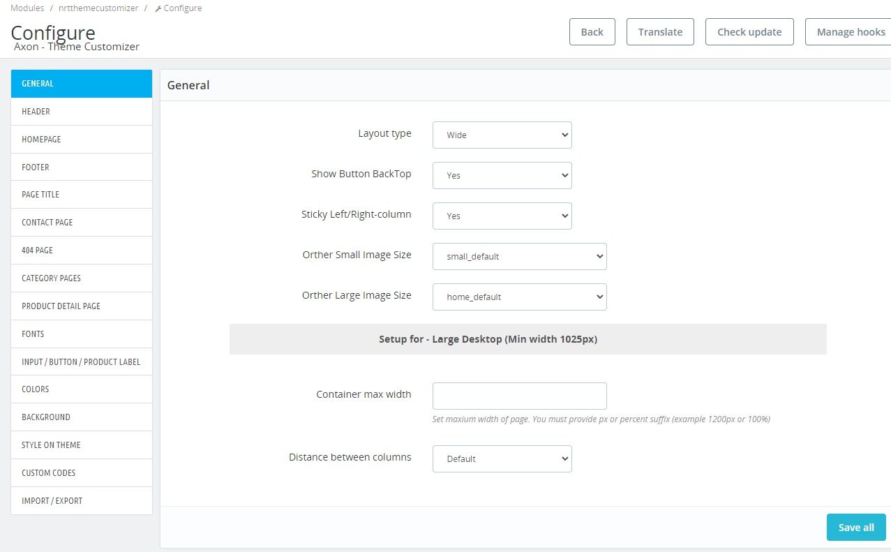Open the Distance between columns dropdown
The height and width of the screenshot is (552, 891).
coord(502,458)
